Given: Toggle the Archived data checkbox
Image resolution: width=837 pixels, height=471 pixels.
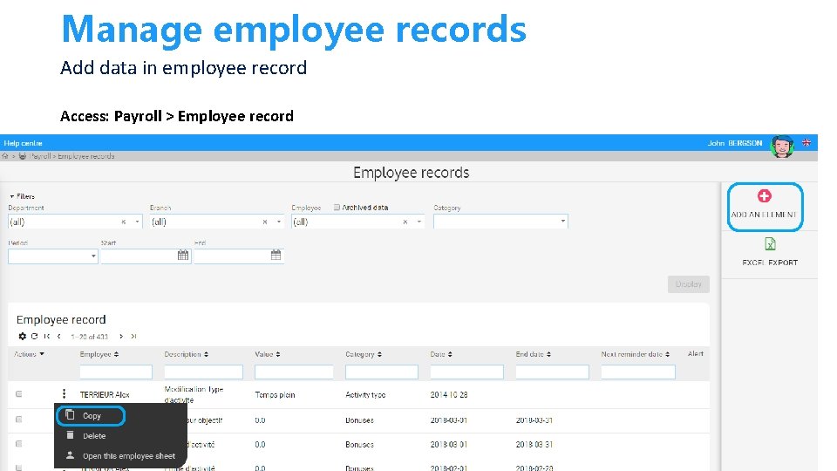Looking at the screenshot, I should click(337, 208).
